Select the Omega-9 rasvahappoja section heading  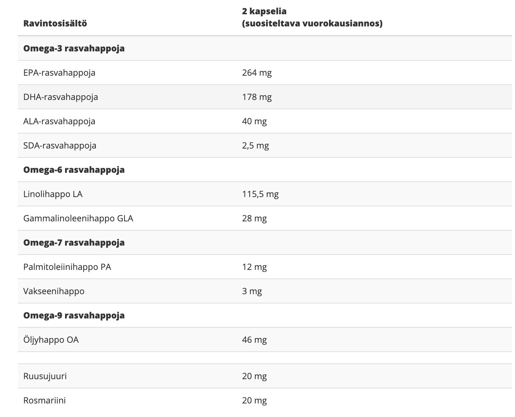click(x=74, y=316)
